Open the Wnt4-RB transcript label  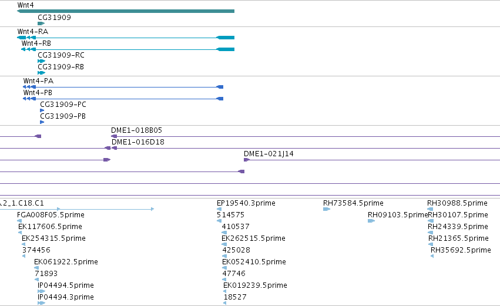(36, 43)
